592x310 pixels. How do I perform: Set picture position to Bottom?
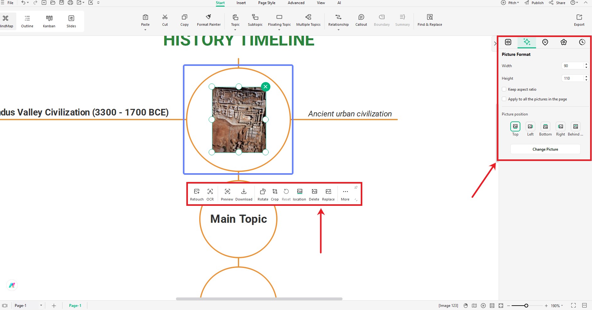[x=545, y=126]
